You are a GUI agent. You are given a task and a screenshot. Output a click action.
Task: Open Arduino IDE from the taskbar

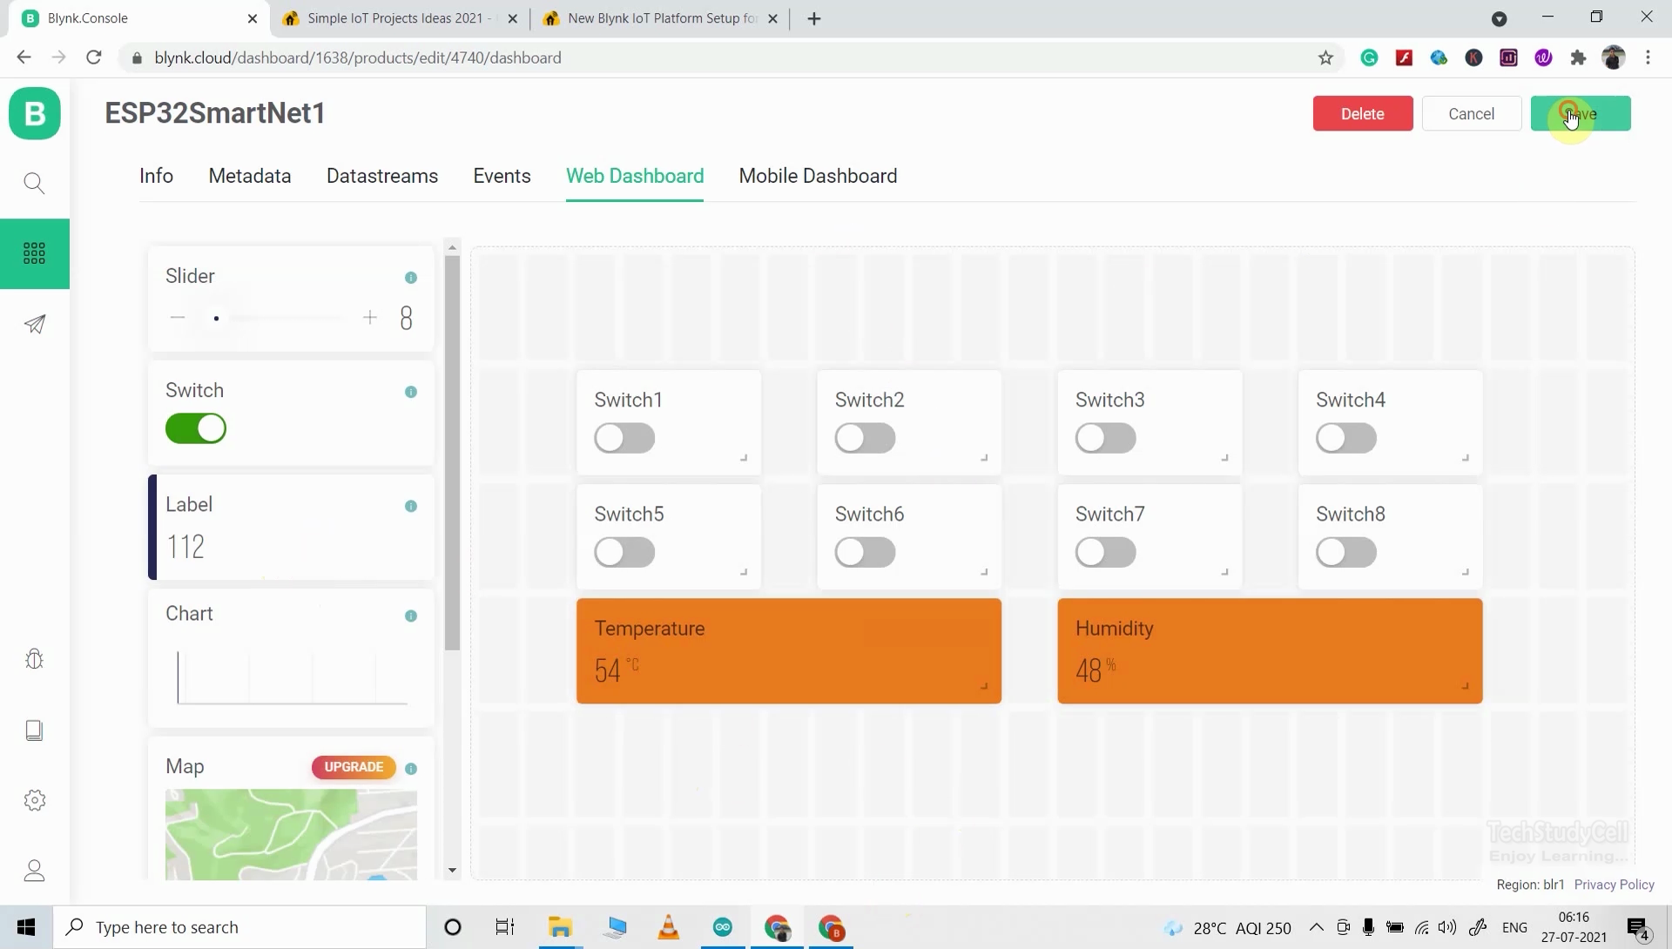click(723, 927)
